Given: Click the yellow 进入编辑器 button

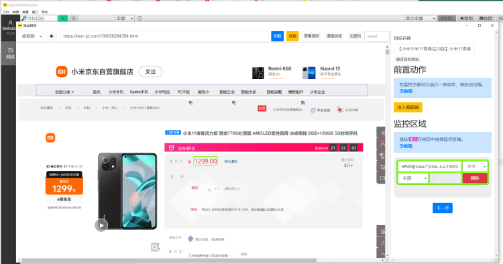Looking at the screenshot, I should (408, 107).
